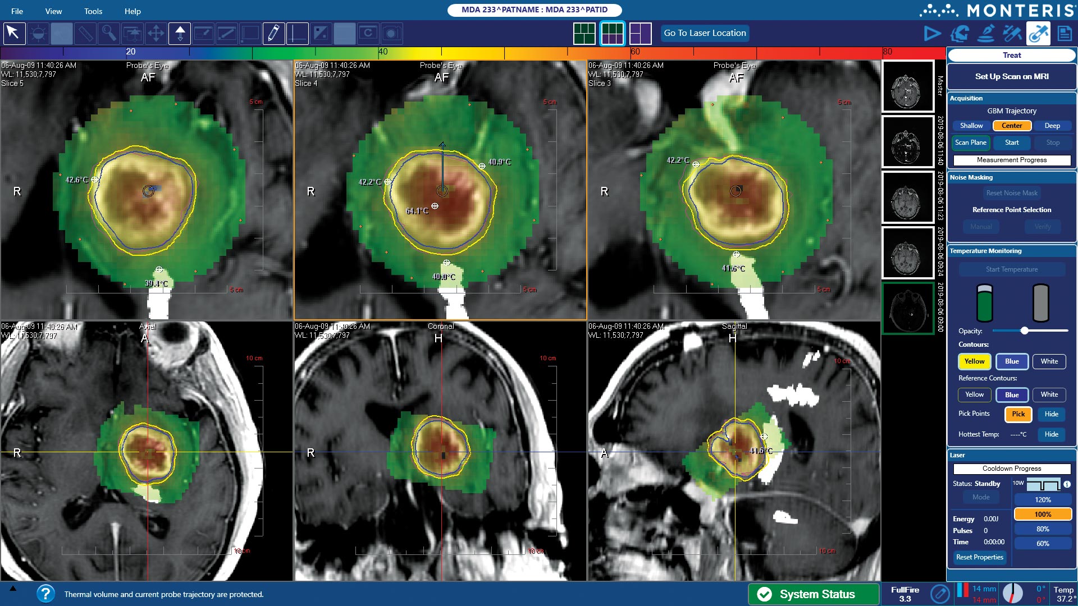Select Yellow for Reference Contours
This screenshot has width=1078, height=606.
coord(974,394)
